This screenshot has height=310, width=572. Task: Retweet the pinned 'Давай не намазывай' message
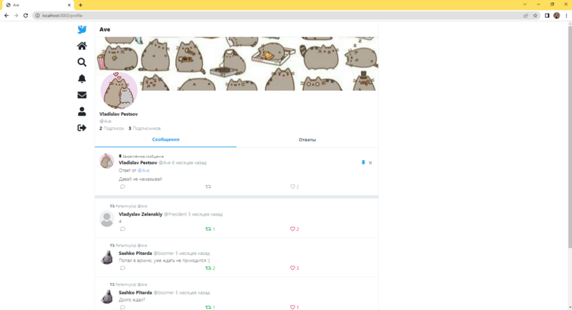pyautogui.click(x=208, y=186)
